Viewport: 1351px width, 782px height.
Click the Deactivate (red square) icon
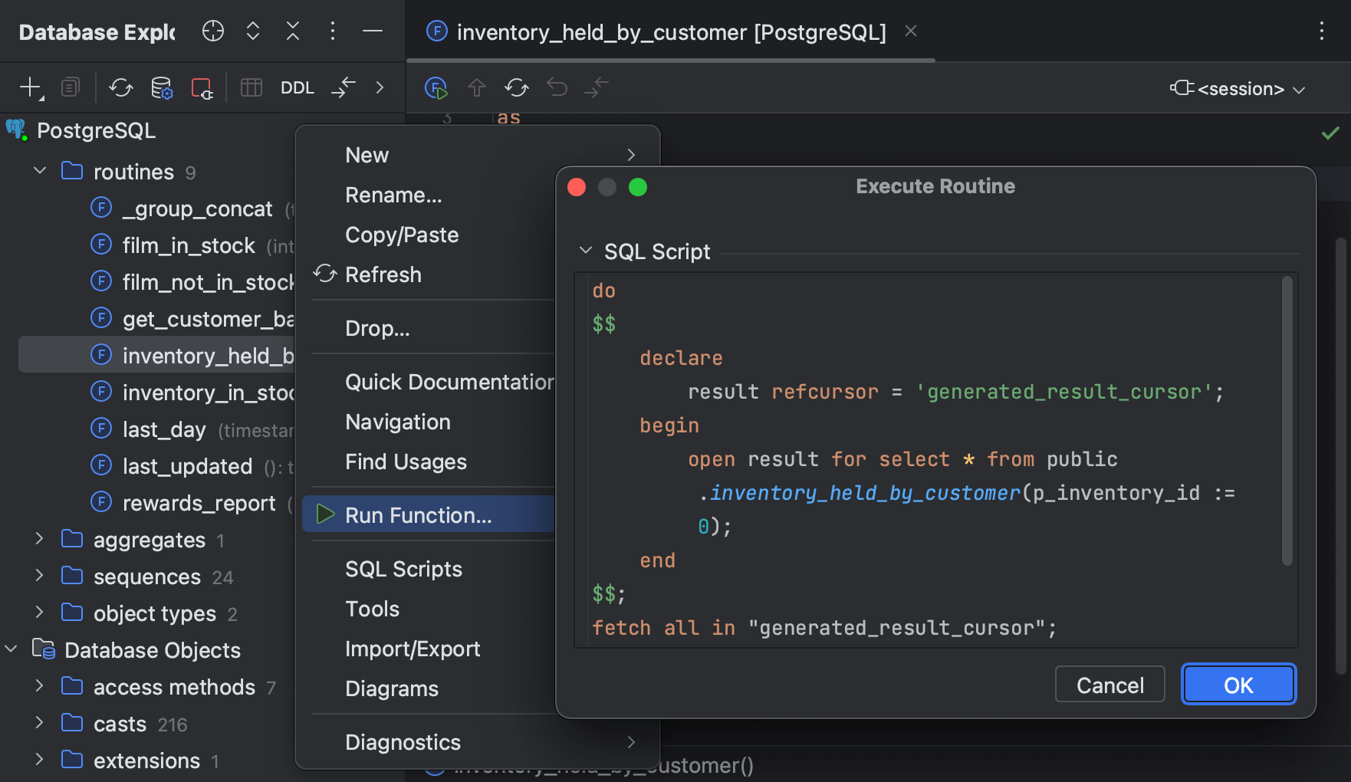(x=201, y=88)
